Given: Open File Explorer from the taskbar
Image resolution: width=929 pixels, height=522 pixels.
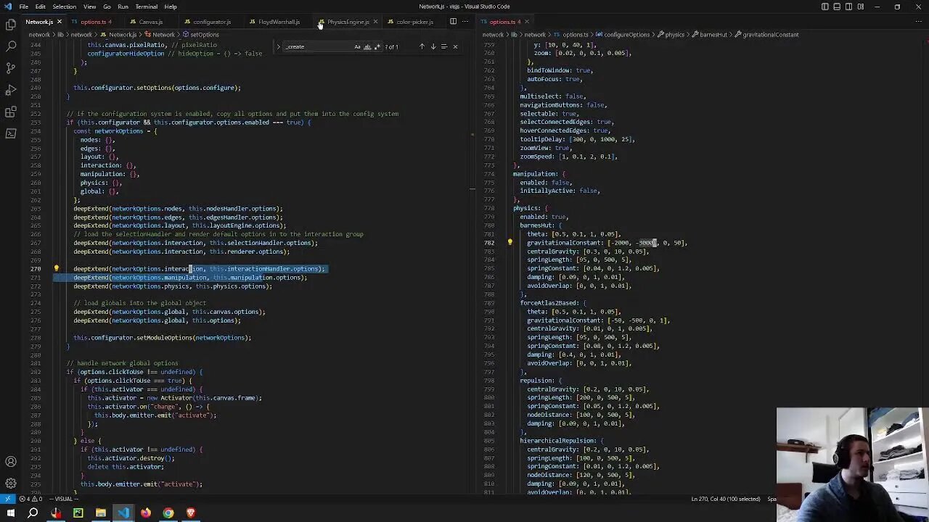Looking at the screenshot, I should tap(101, 513).
